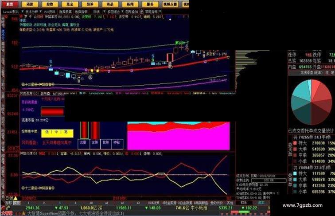Viewport: 335px width, 216px height.
Task: Click the S signal marker above purple line
Action: [x=51, y=62]
